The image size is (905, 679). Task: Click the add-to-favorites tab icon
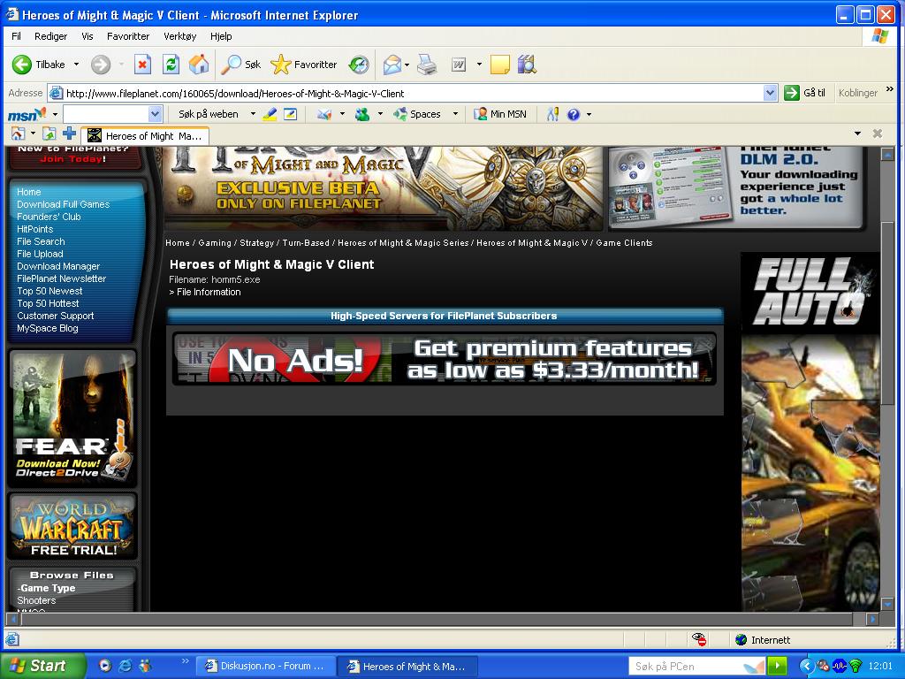point(49,134)
